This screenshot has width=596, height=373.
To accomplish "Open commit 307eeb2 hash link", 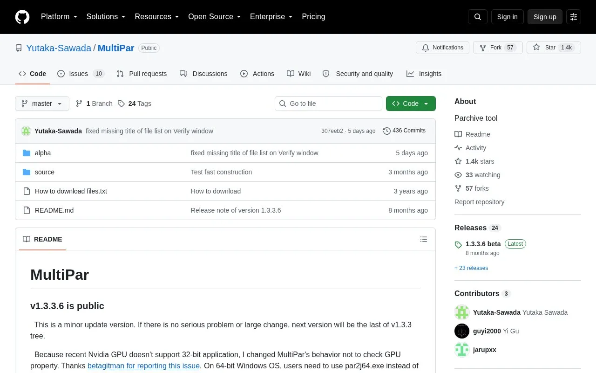I will 332,131.
